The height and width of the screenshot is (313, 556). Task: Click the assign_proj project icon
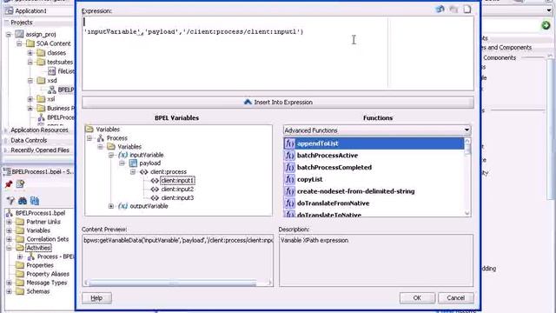(19, 35)
